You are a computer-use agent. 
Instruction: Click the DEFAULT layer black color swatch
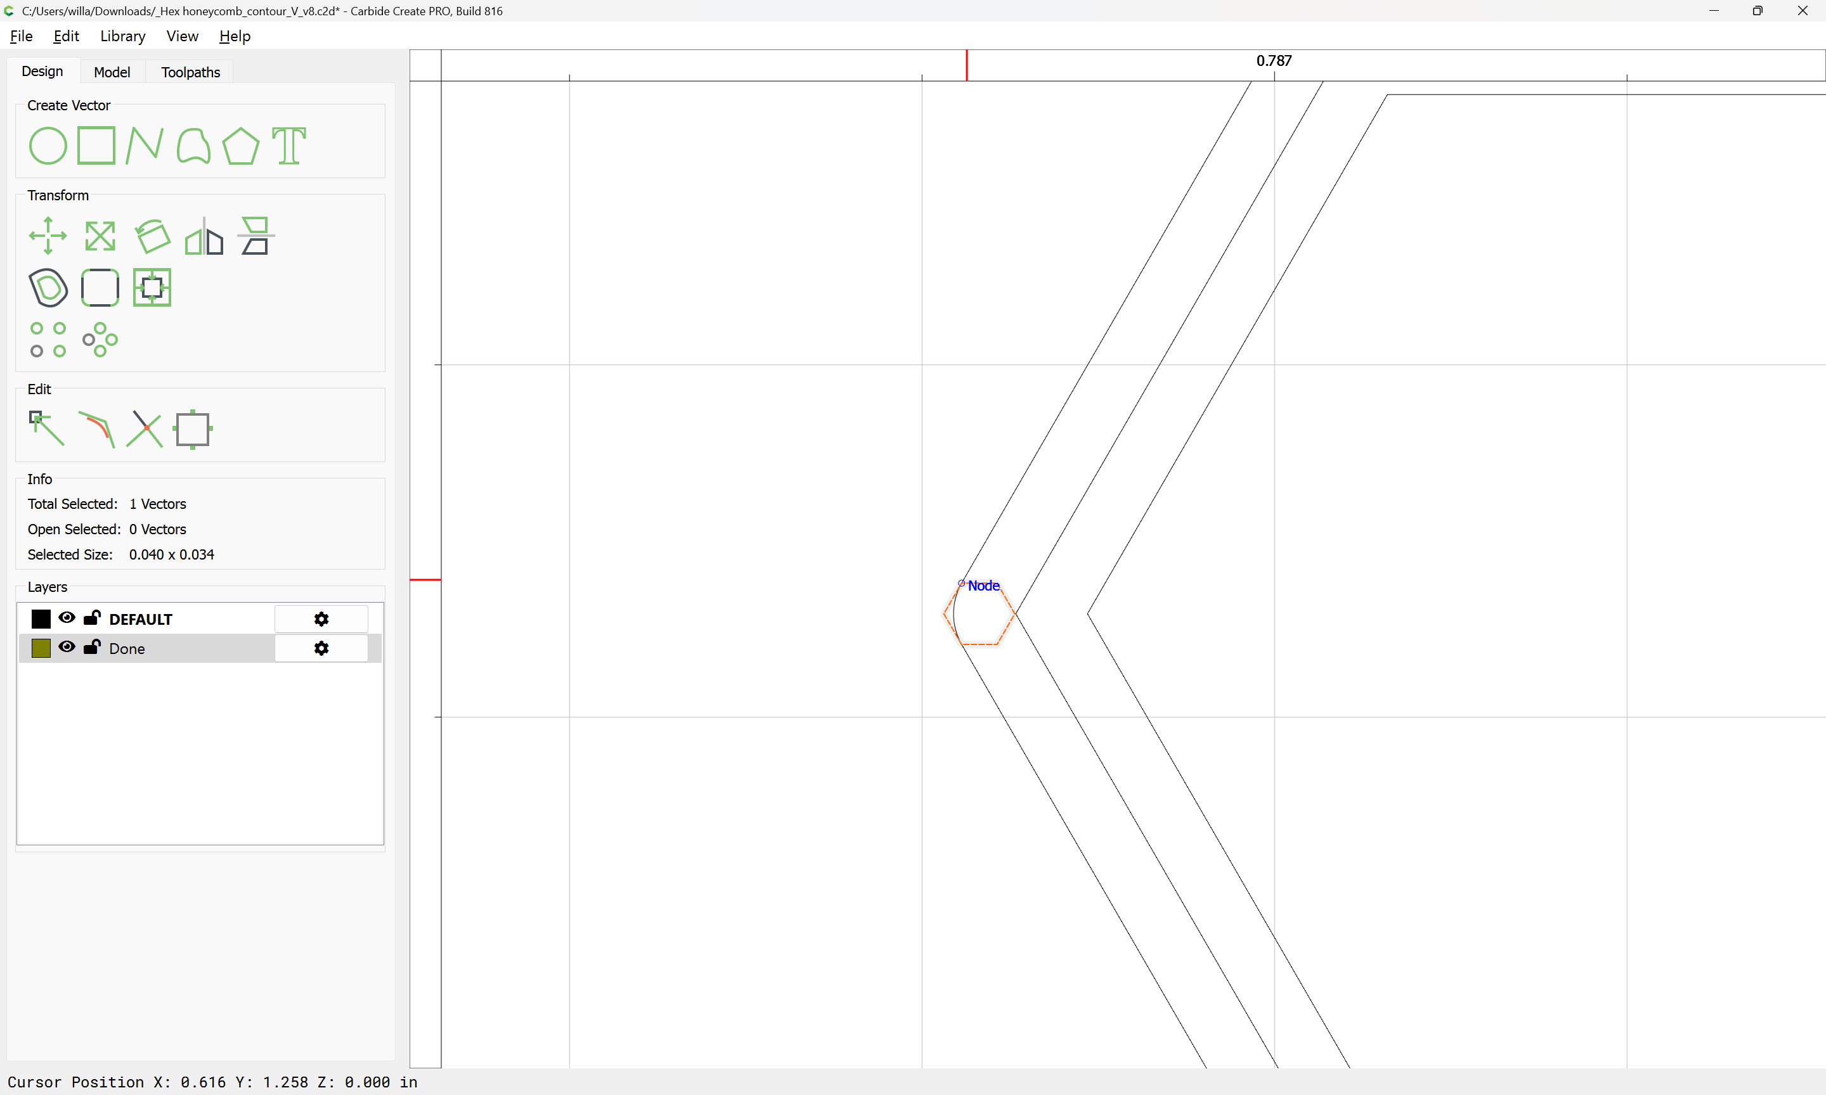[41, 619]
